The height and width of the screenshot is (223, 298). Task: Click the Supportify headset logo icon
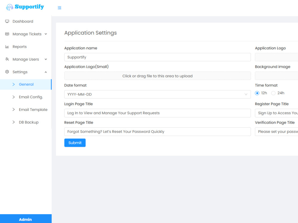point(10,7)
